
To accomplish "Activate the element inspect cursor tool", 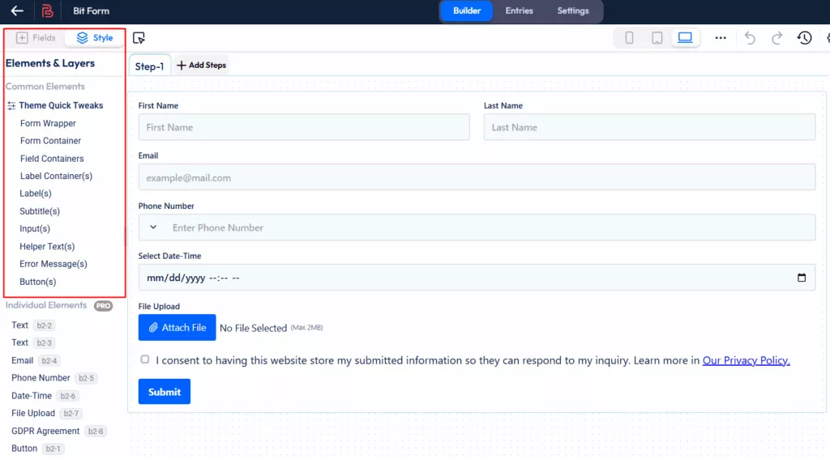I will click(x=139, y=38).
